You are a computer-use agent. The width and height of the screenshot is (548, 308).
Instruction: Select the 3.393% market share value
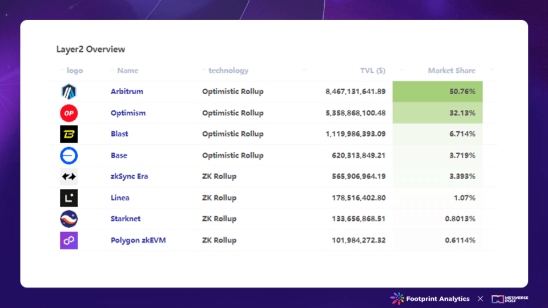click(462, 176)
